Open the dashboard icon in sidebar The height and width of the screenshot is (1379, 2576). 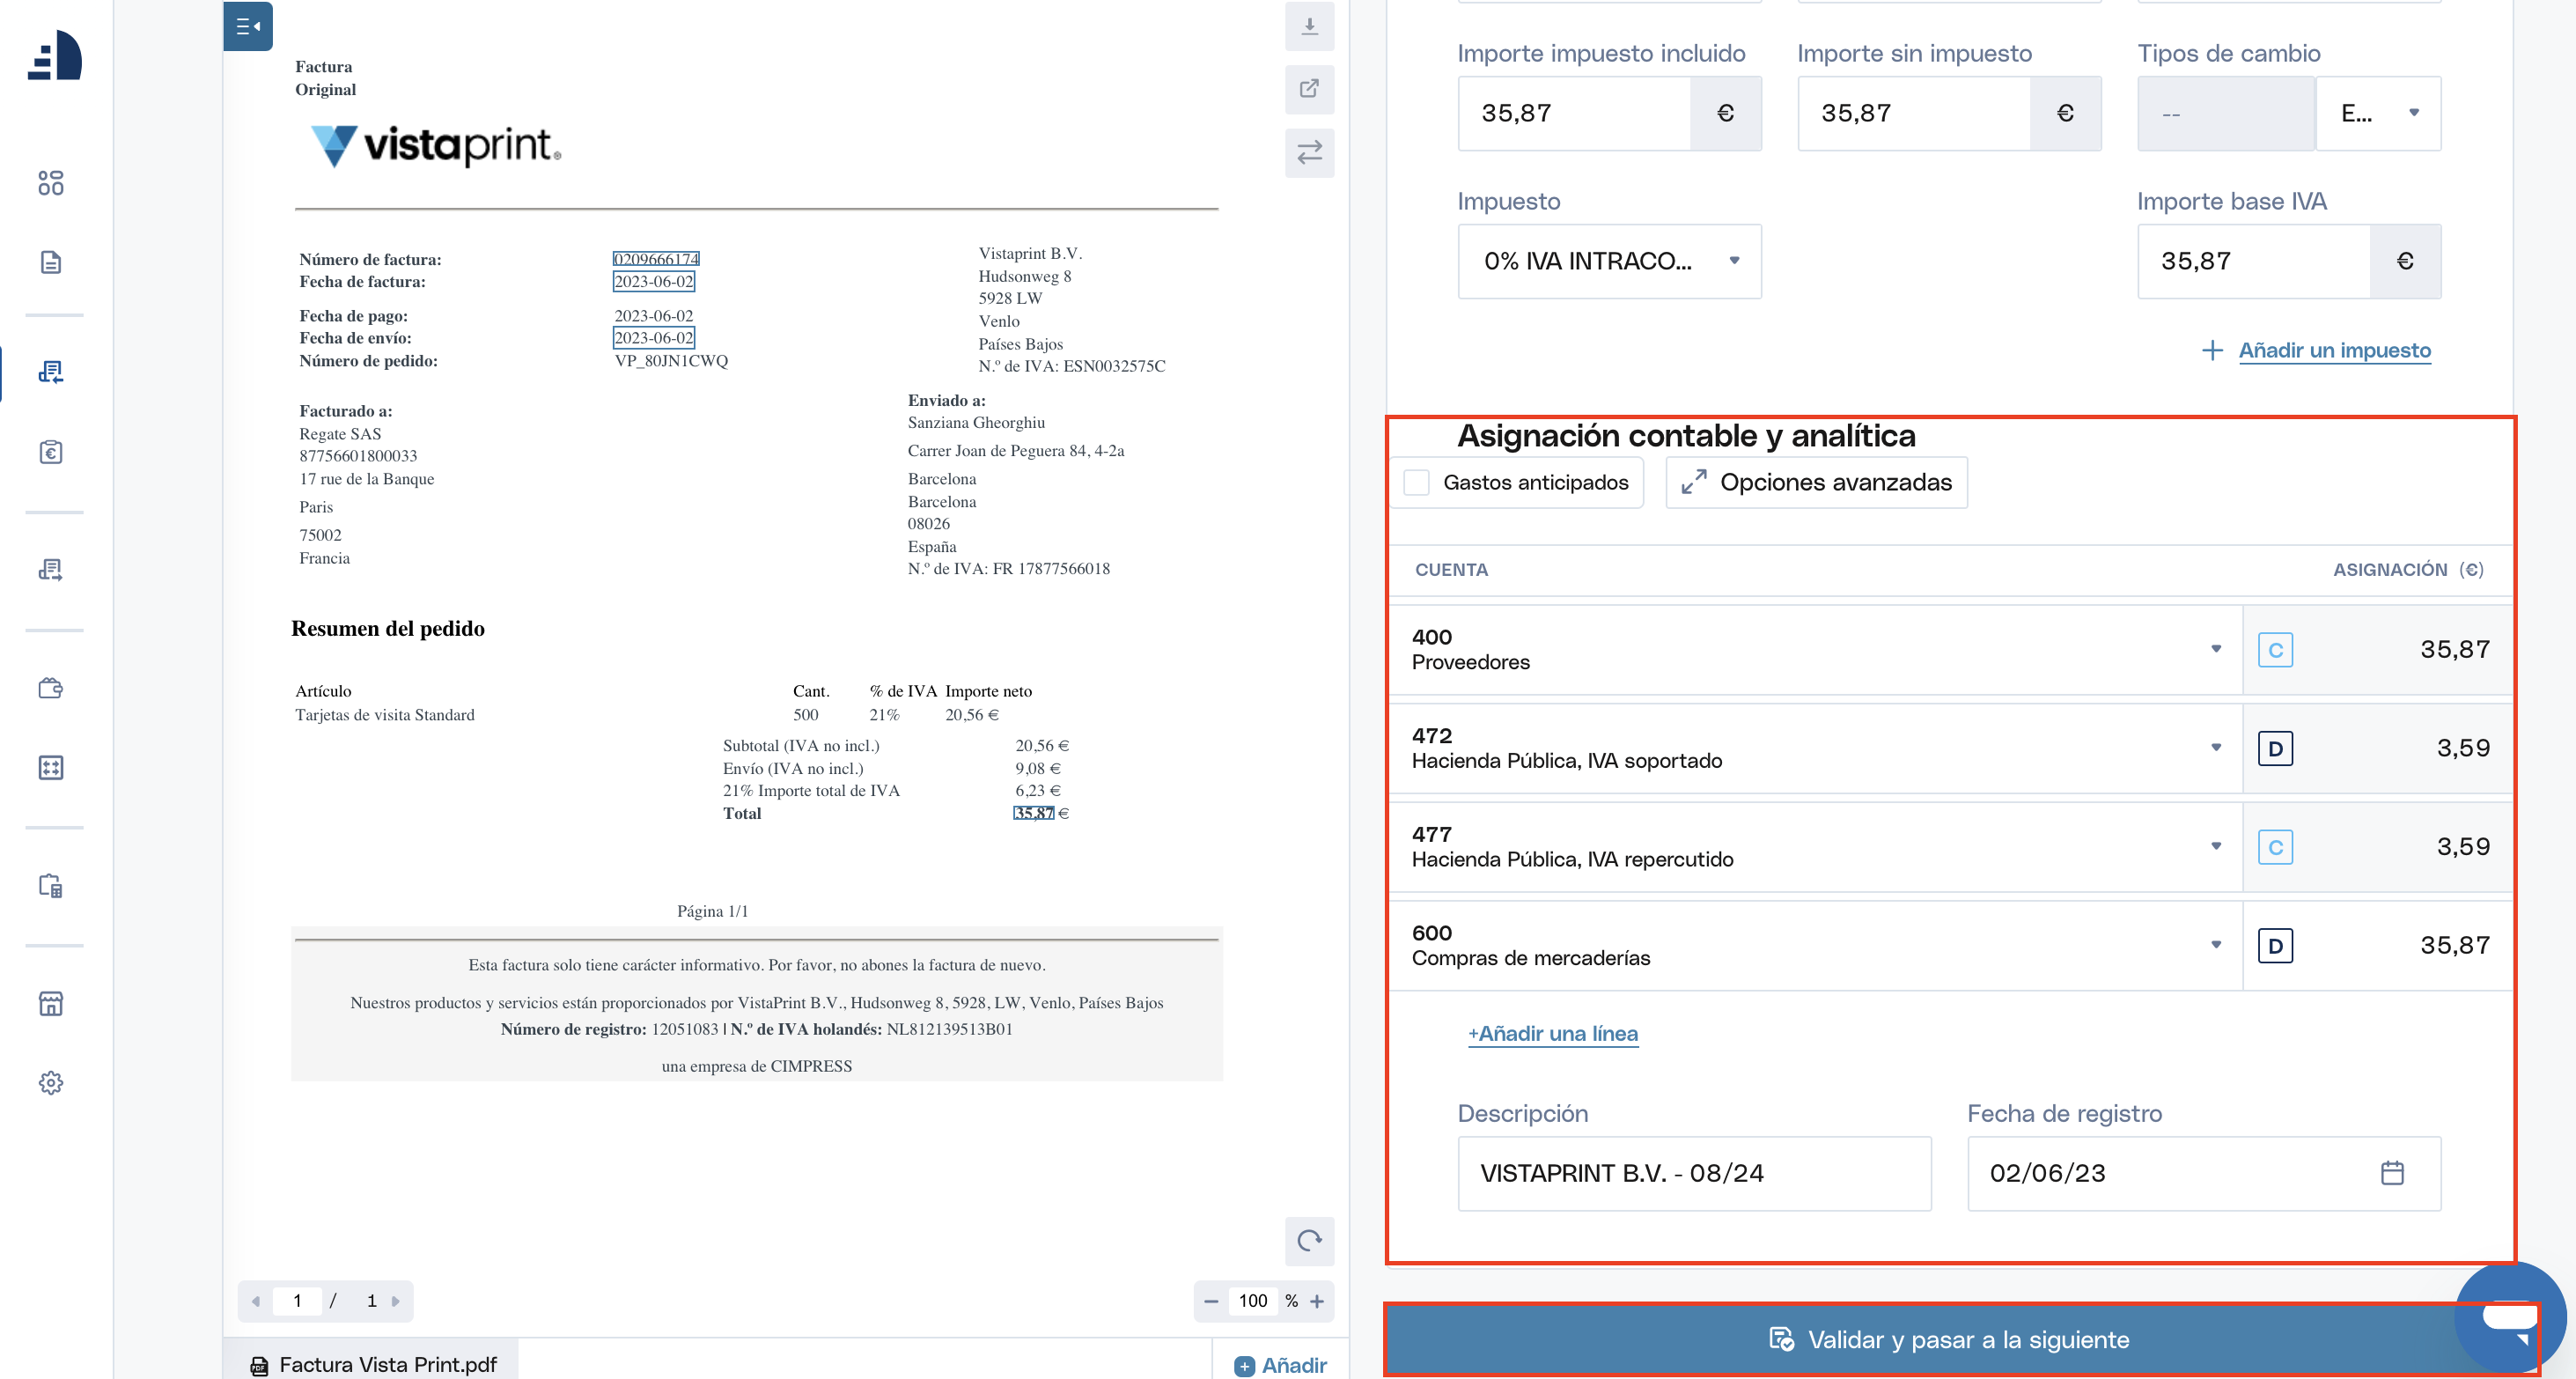50,183
